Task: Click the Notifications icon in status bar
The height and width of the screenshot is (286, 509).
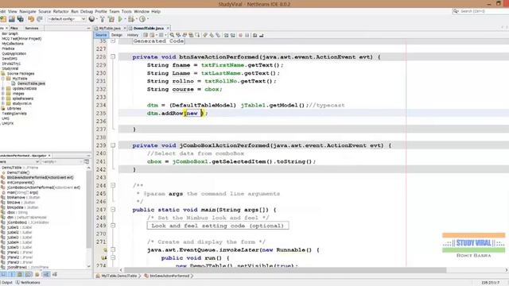Action: [x=18, y=283]
